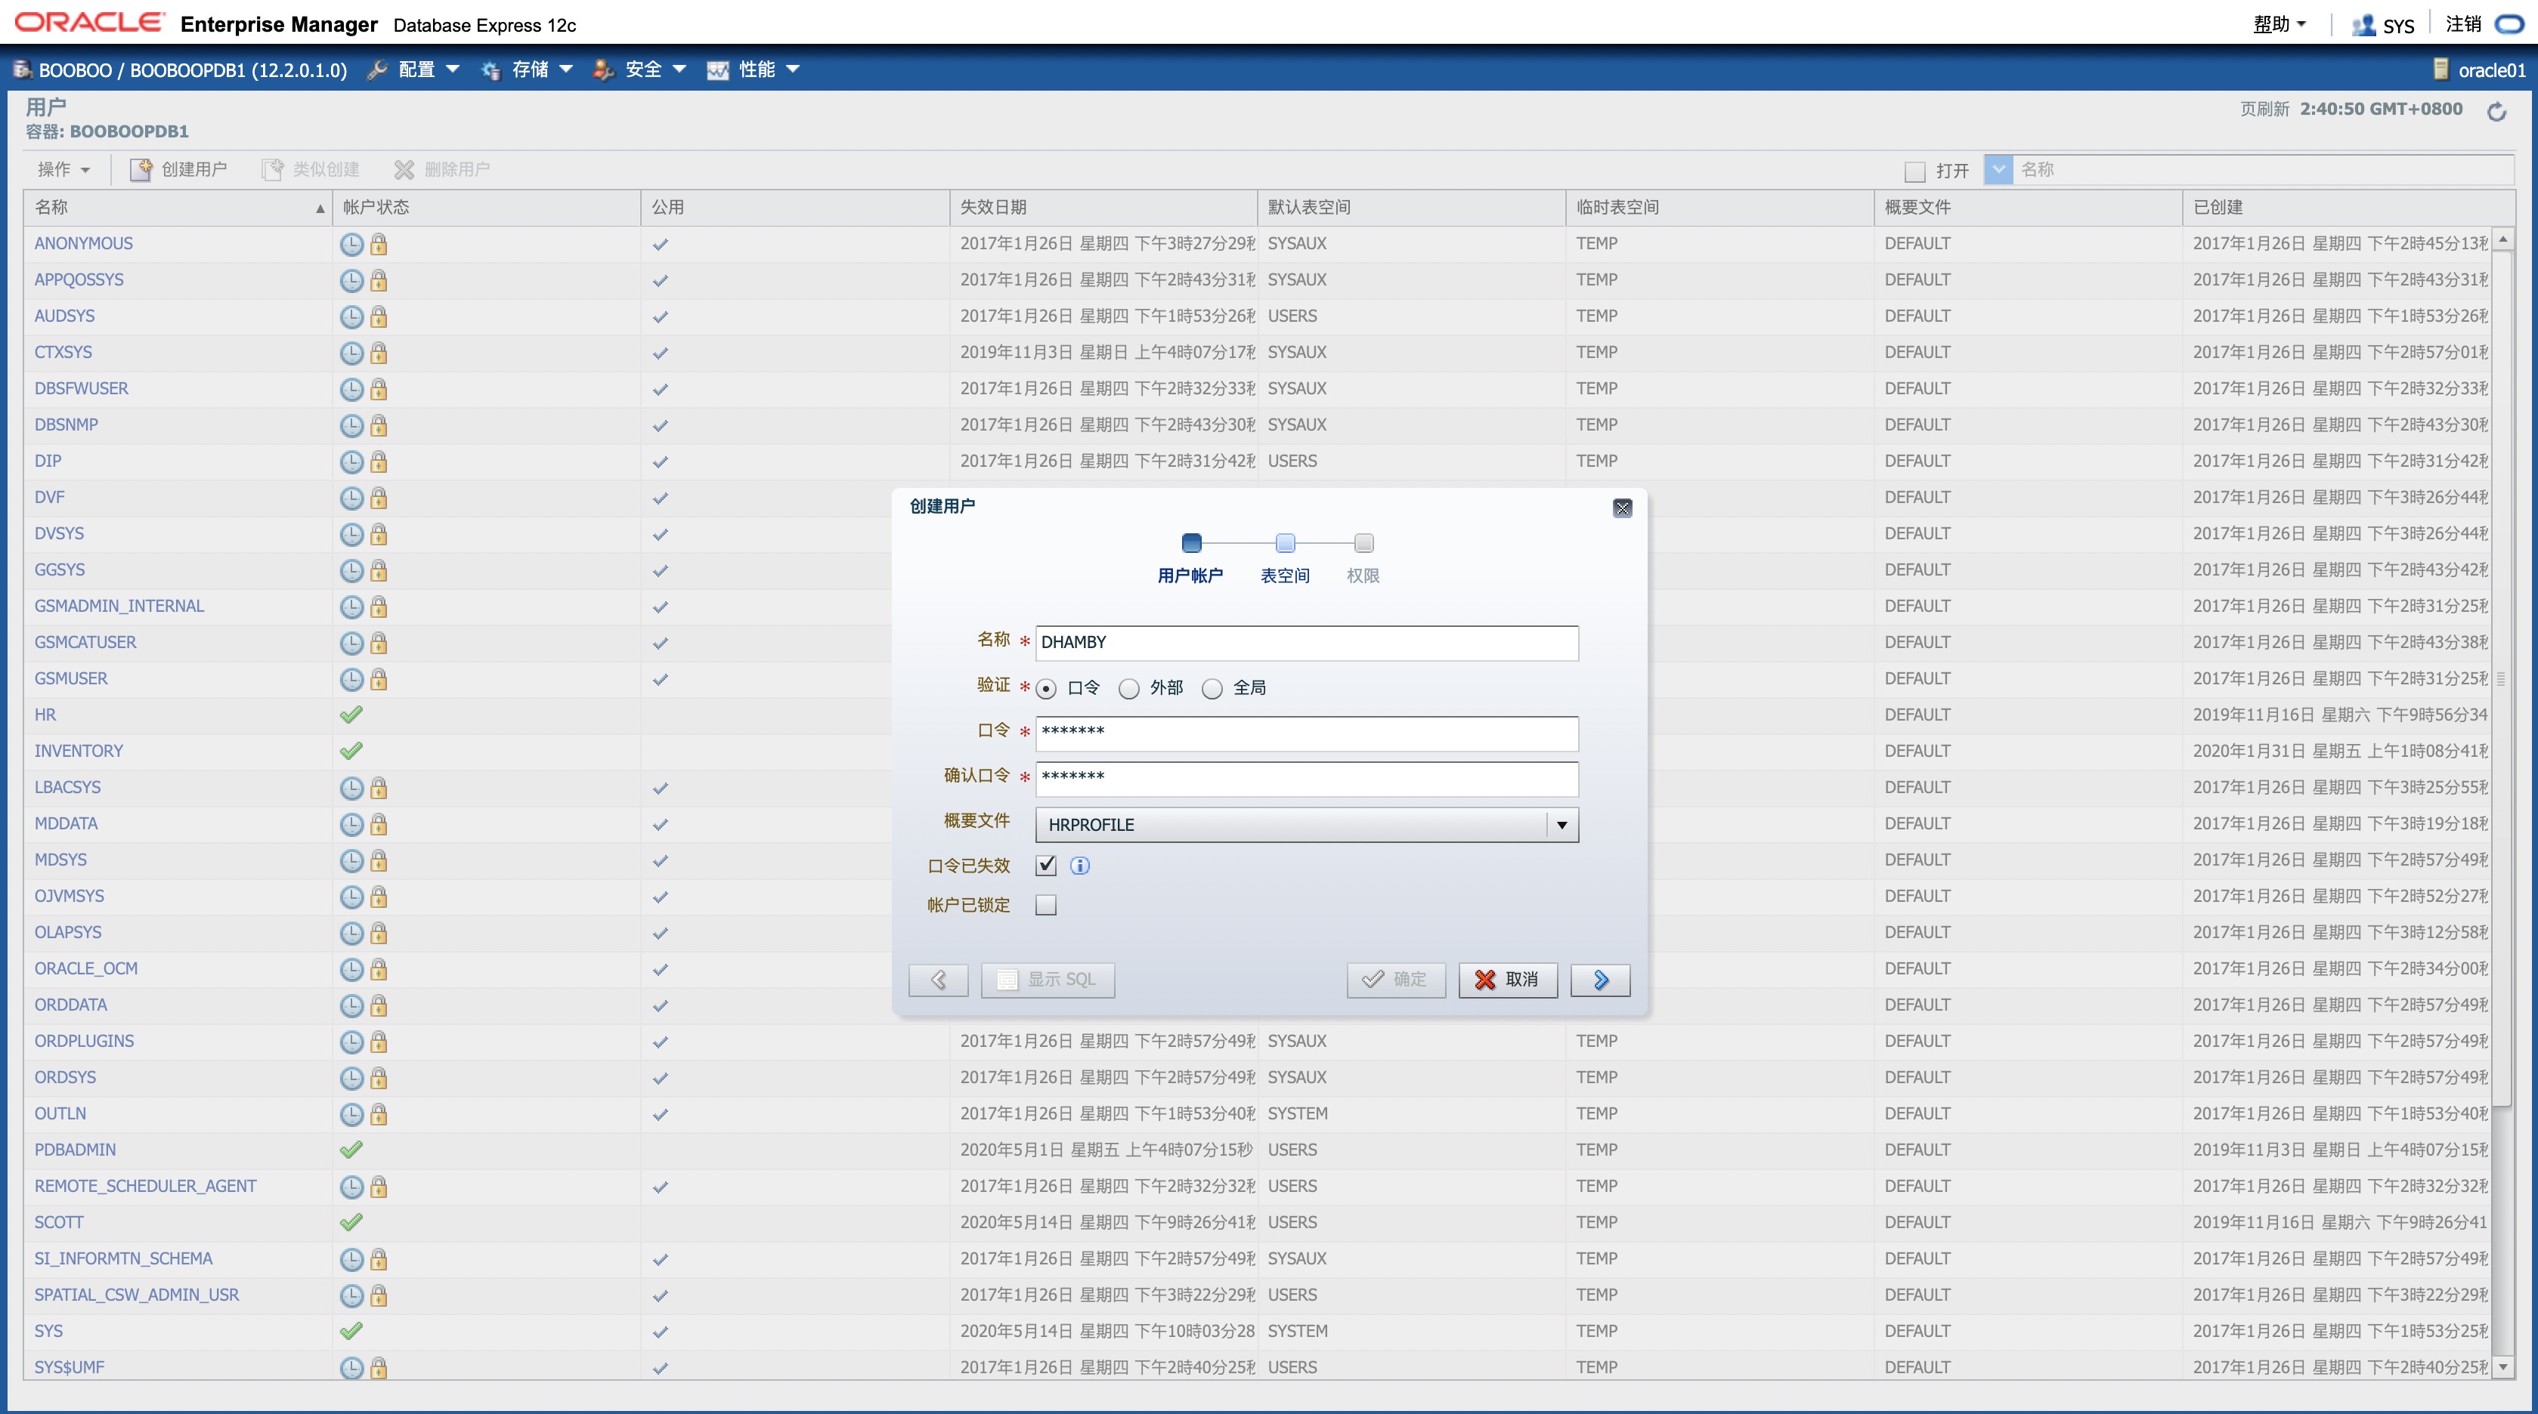2538x1414 pixels.
Task: Click expired clock icon for CTXSYS
Action: (351, 353)
